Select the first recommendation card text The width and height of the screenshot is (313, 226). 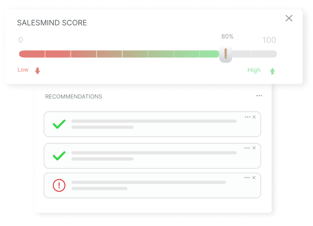click(154, 124)
